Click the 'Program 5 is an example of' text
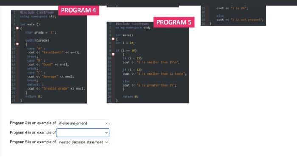Screen dimensions: 297x157 pyautogui.click(x=33, y=142)
